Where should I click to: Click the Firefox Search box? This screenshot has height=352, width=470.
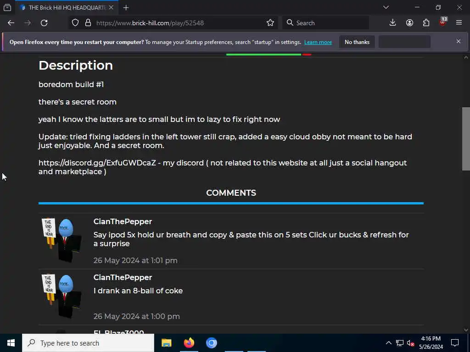pos(325,23)
